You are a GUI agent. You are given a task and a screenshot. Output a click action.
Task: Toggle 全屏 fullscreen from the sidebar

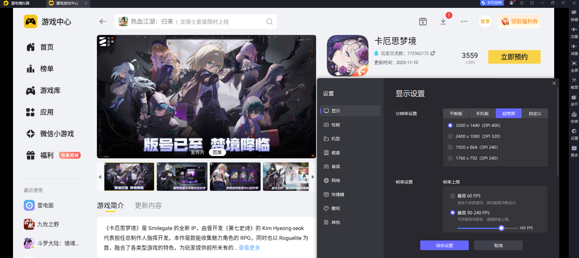click(574, 66)
